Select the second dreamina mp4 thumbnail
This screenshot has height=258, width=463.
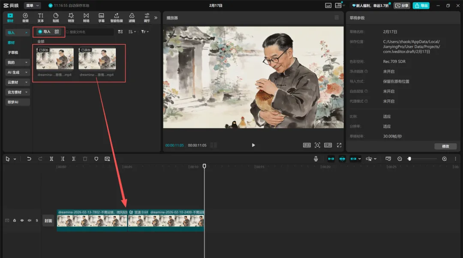[97, 59]
